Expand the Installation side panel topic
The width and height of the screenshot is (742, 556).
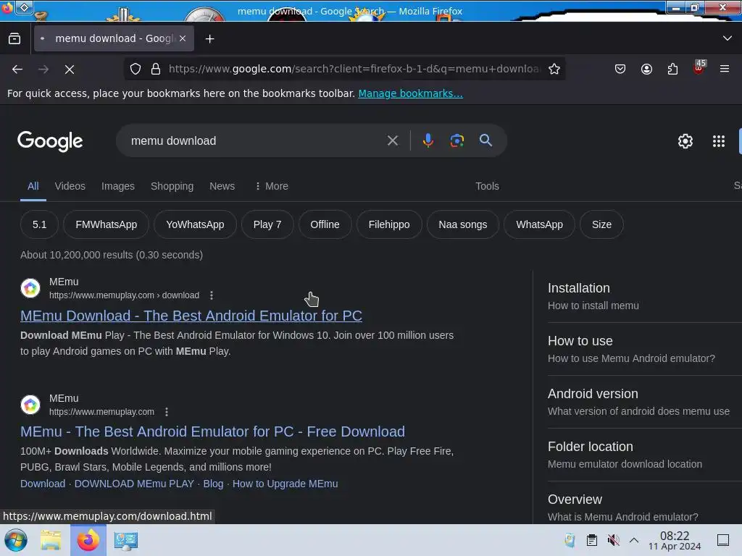[x=644, y=296]
